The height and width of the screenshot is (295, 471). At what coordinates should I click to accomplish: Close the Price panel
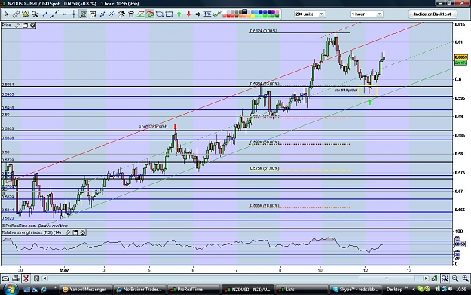pyautogui.click(x=32, y=26)
